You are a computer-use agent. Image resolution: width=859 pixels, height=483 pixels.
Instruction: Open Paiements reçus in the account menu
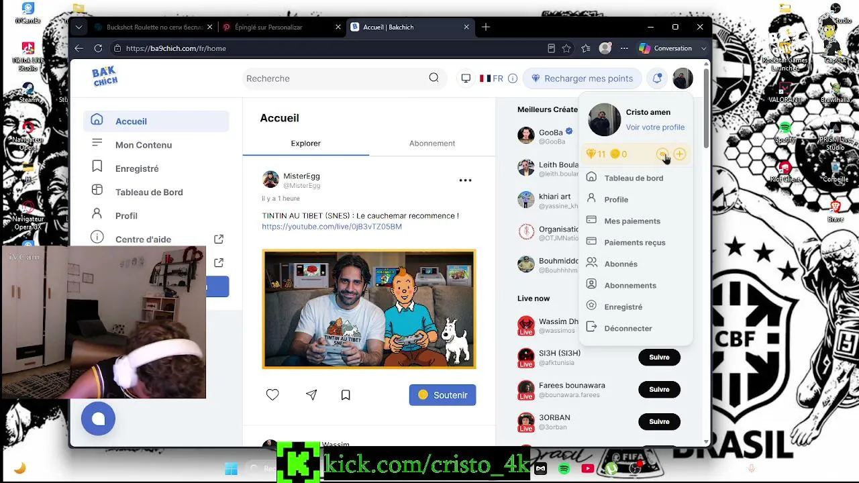coord(635,242)
